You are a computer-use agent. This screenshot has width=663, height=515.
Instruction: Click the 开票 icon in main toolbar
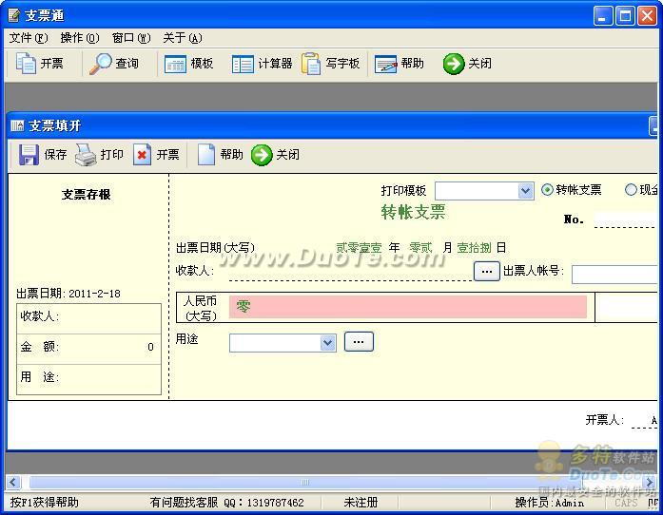coord(27,64)
